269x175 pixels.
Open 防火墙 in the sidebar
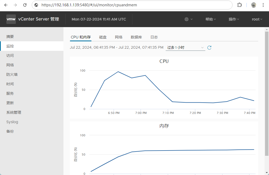(x=32, y=74)
